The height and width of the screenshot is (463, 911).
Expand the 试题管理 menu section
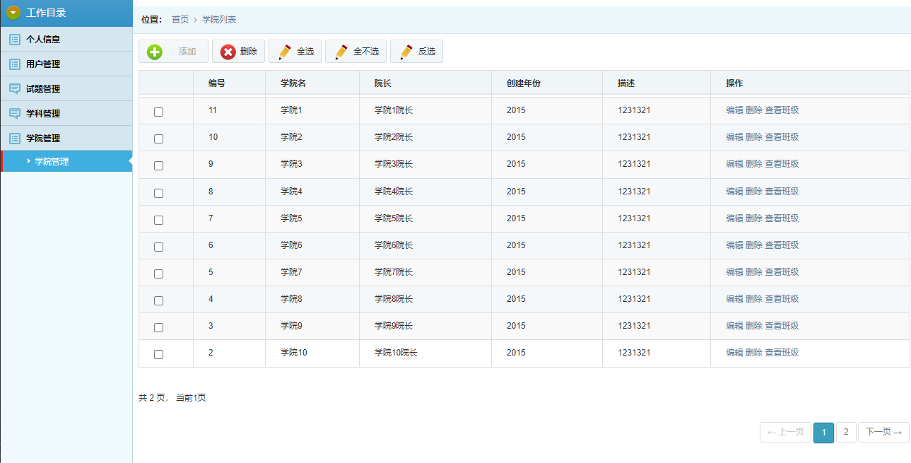coord(66,88)
